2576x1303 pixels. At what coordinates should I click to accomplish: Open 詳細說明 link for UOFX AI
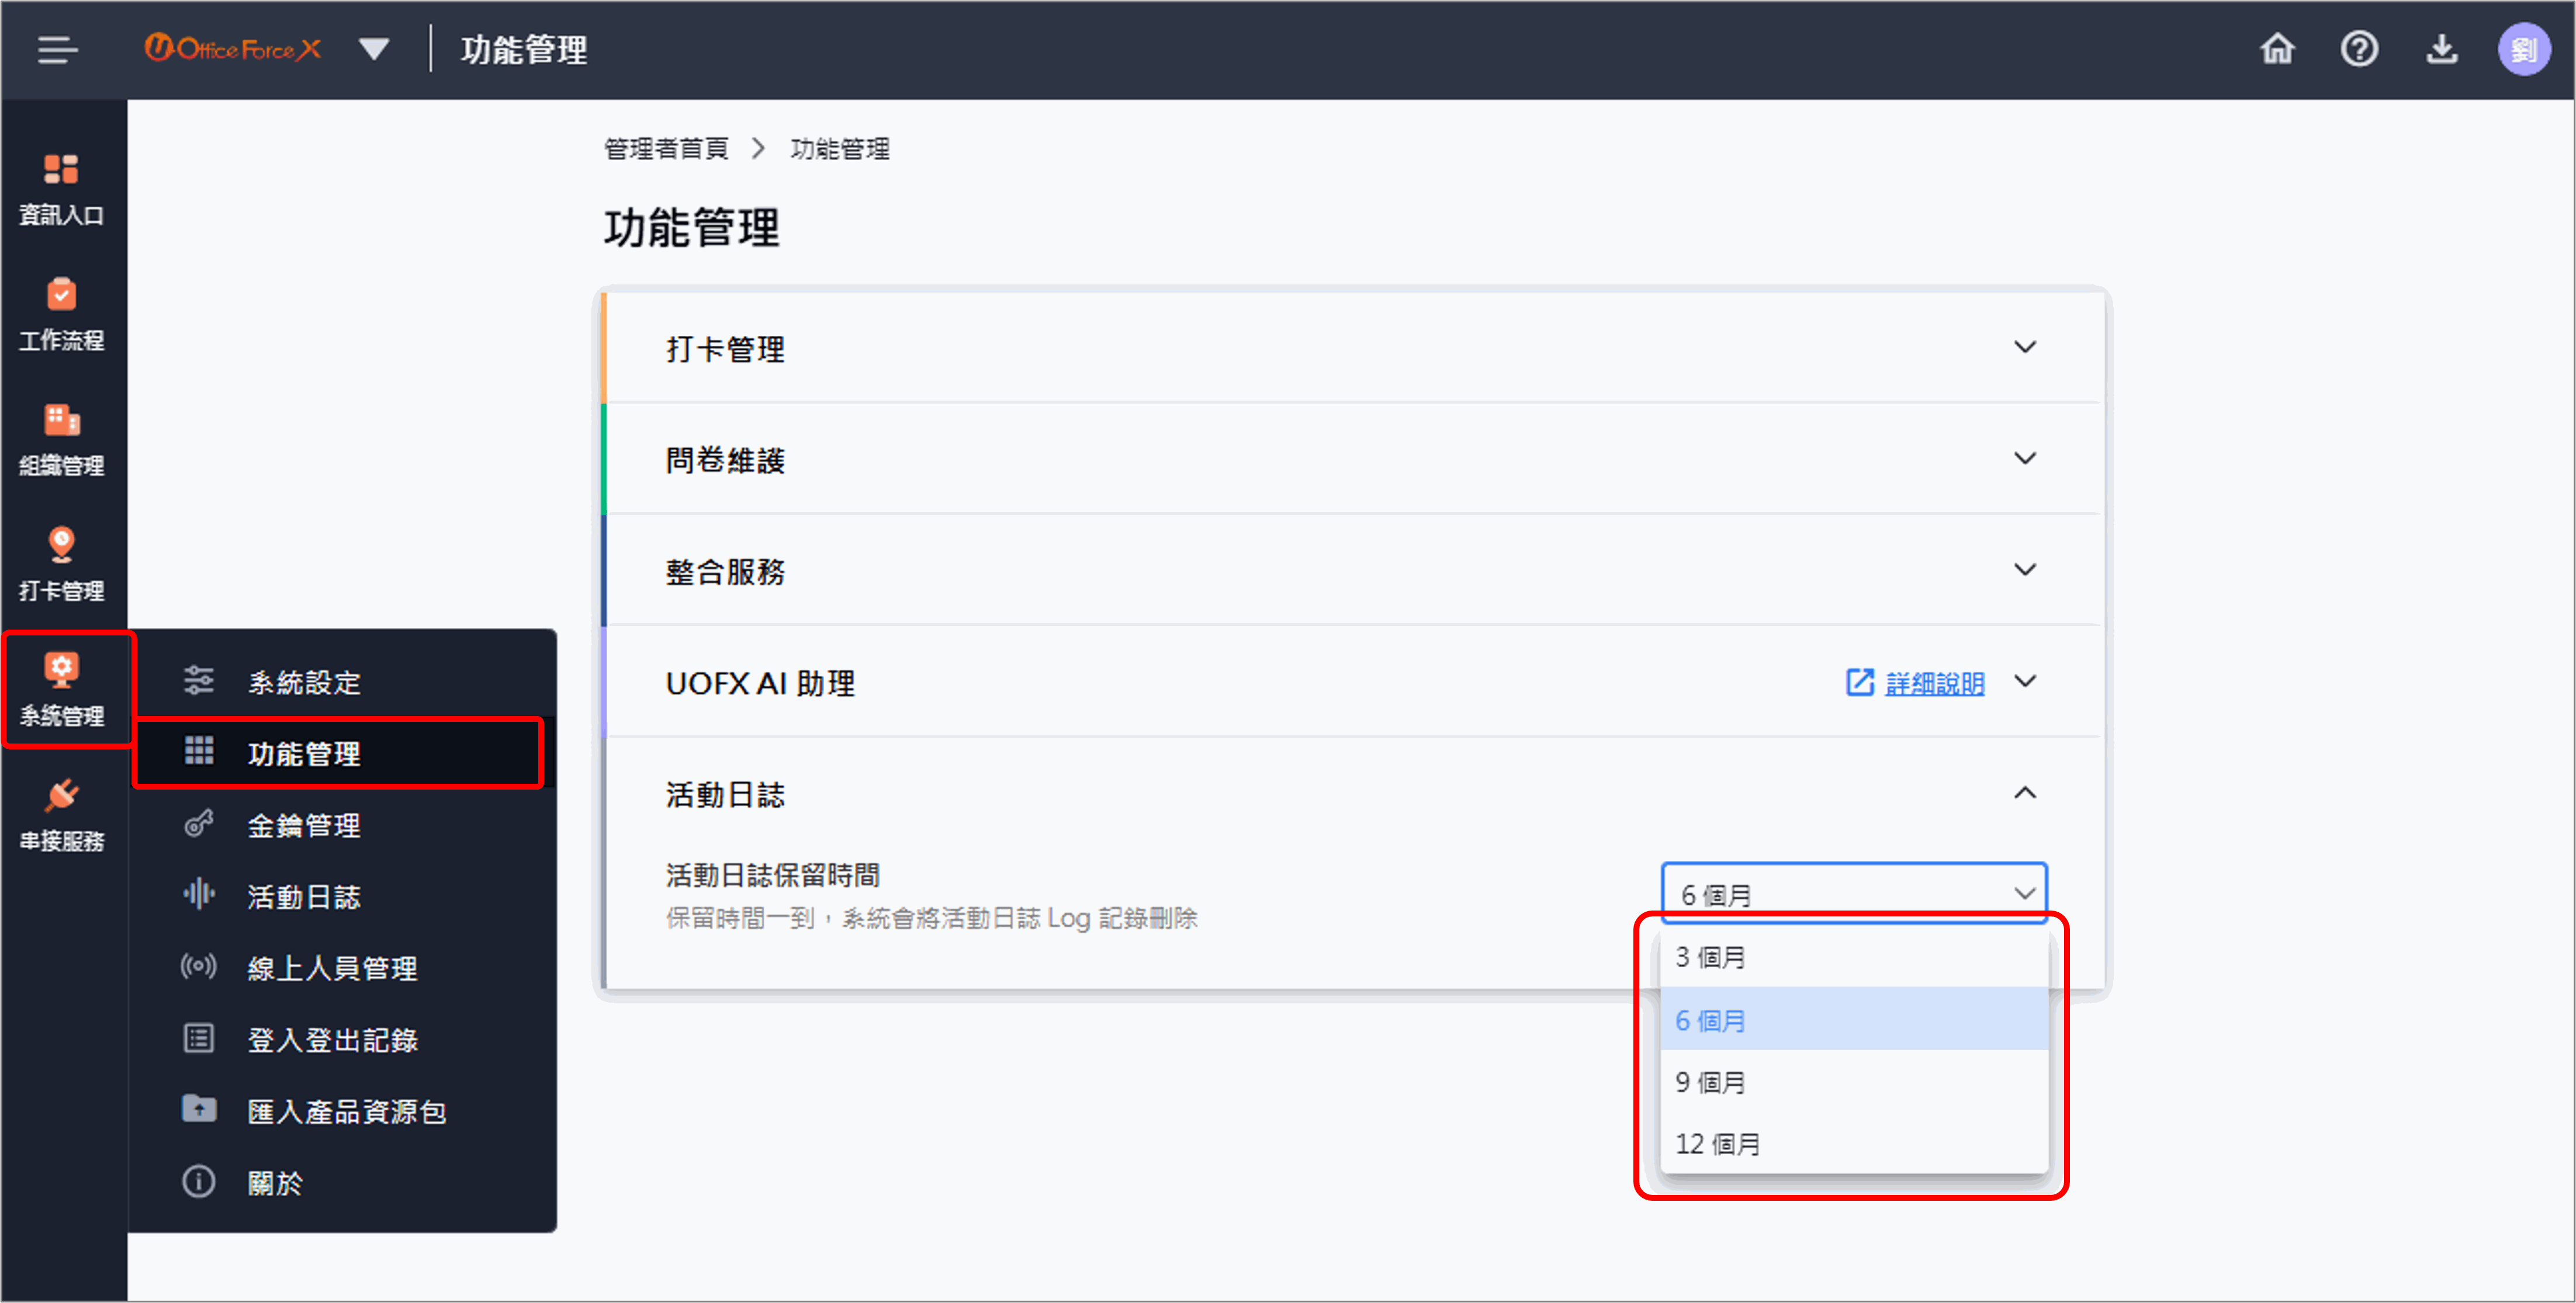[x=1933, y=683]
